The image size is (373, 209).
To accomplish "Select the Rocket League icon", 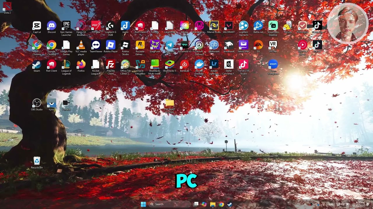I will coord(96,67).
